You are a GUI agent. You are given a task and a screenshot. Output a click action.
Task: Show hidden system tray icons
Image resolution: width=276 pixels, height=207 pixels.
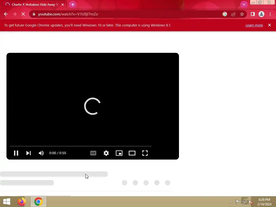(x=231, y=202)
